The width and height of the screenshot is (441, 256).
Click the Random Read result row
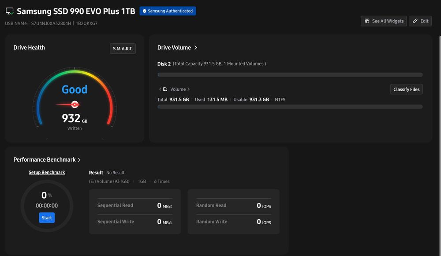tap(233, 205)
